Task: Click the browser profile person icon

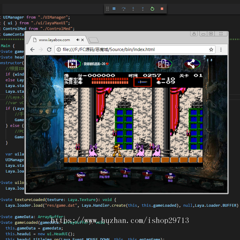Action: coord(194,34)
